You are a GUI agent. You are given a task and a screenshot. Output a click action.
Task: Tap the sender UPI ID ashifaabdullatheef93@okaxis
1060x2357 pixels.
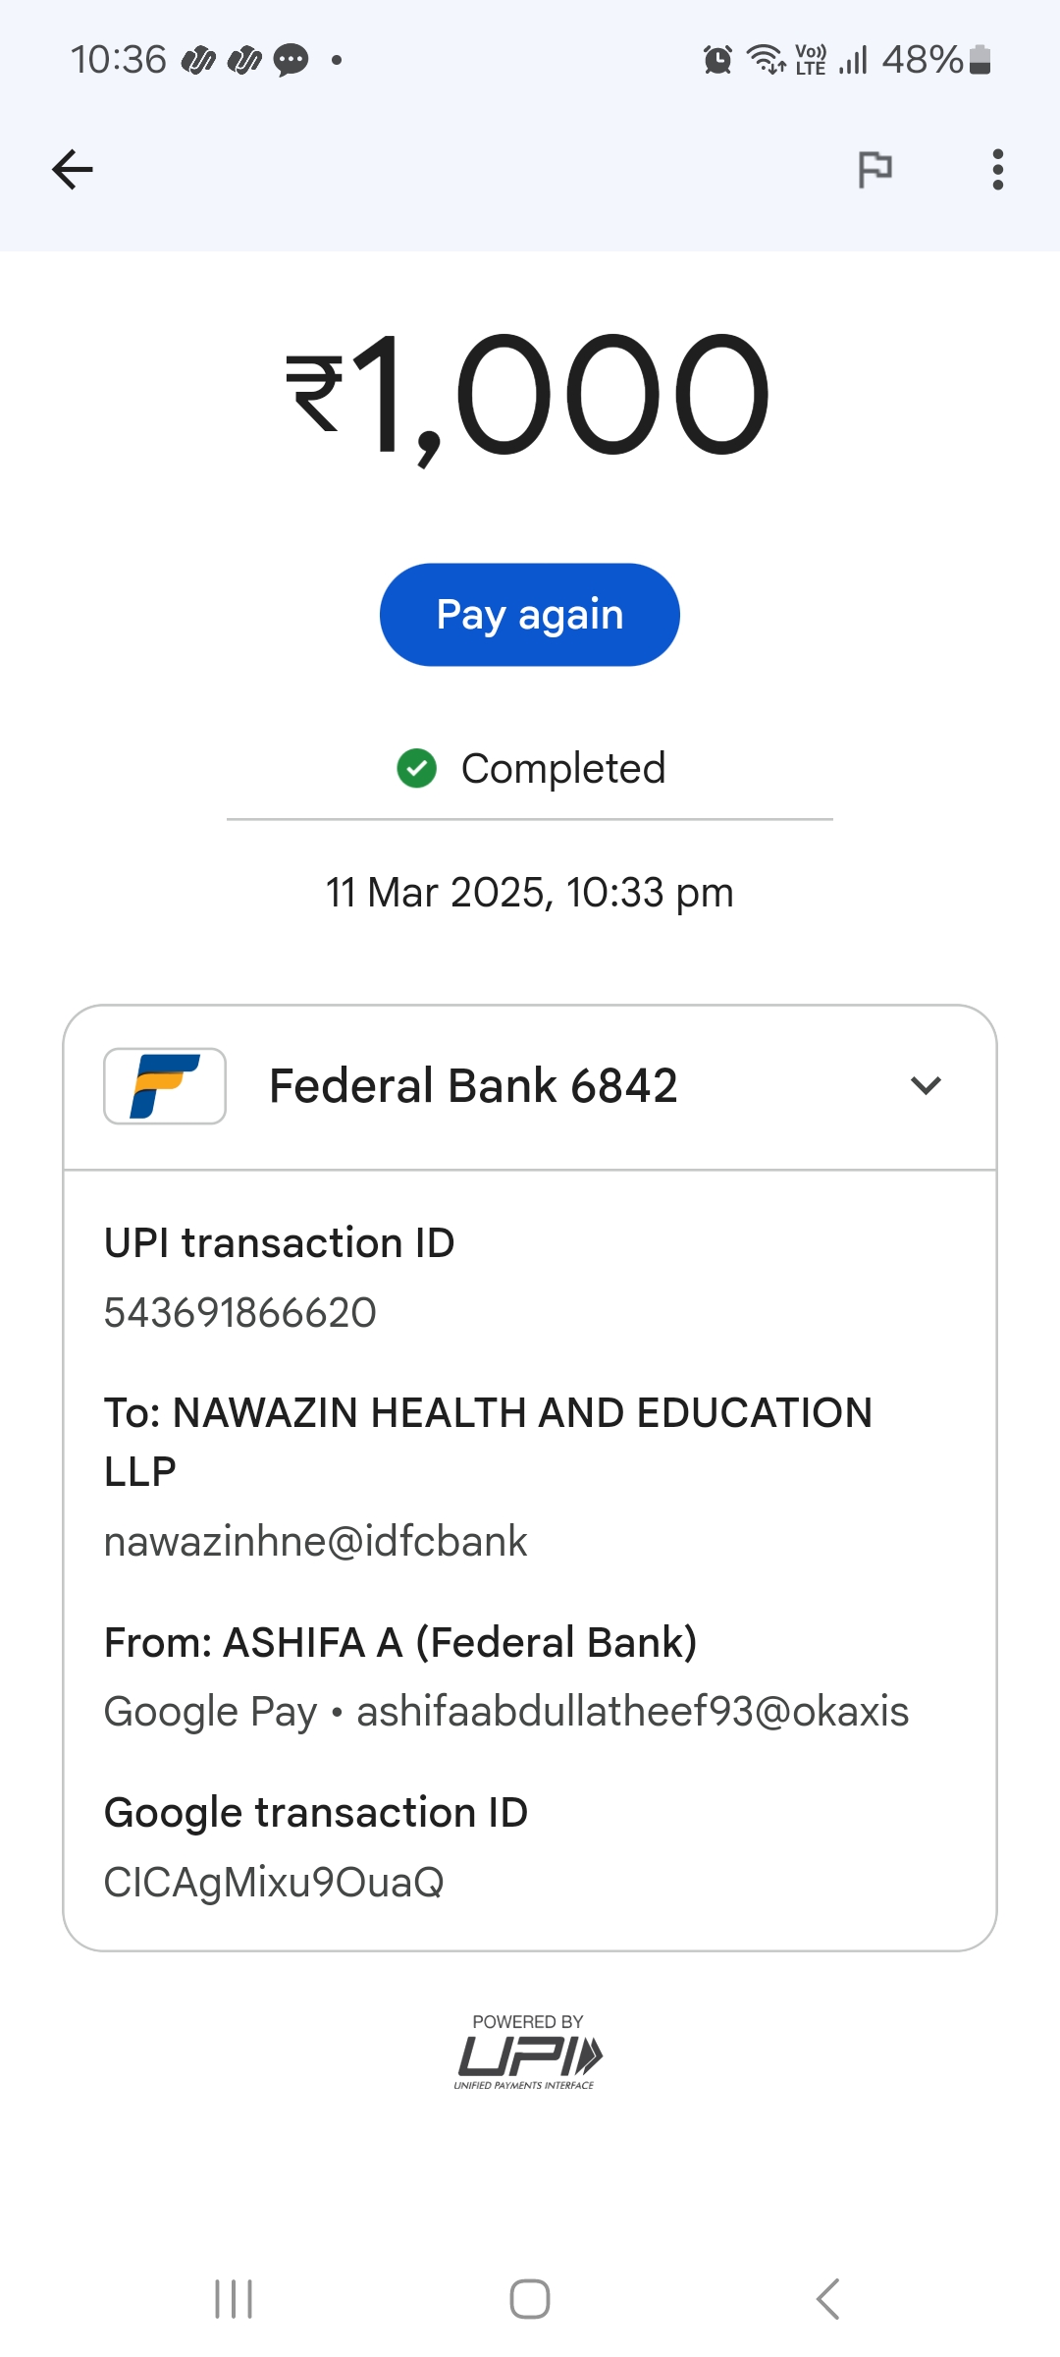[632, 1712]
